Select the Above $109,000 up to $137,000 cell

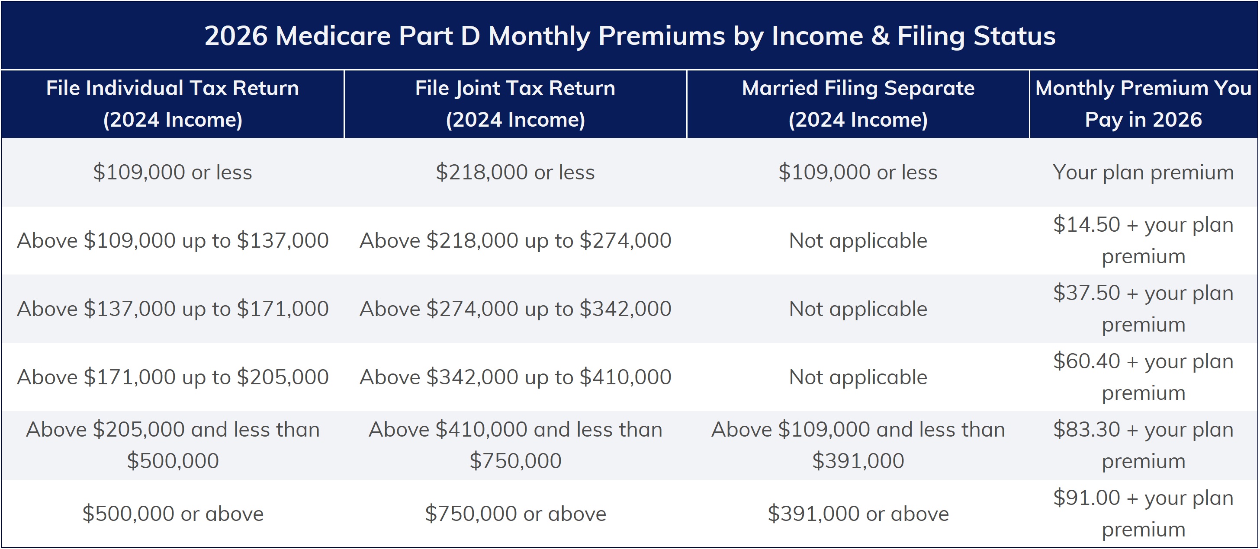point(172,240)
